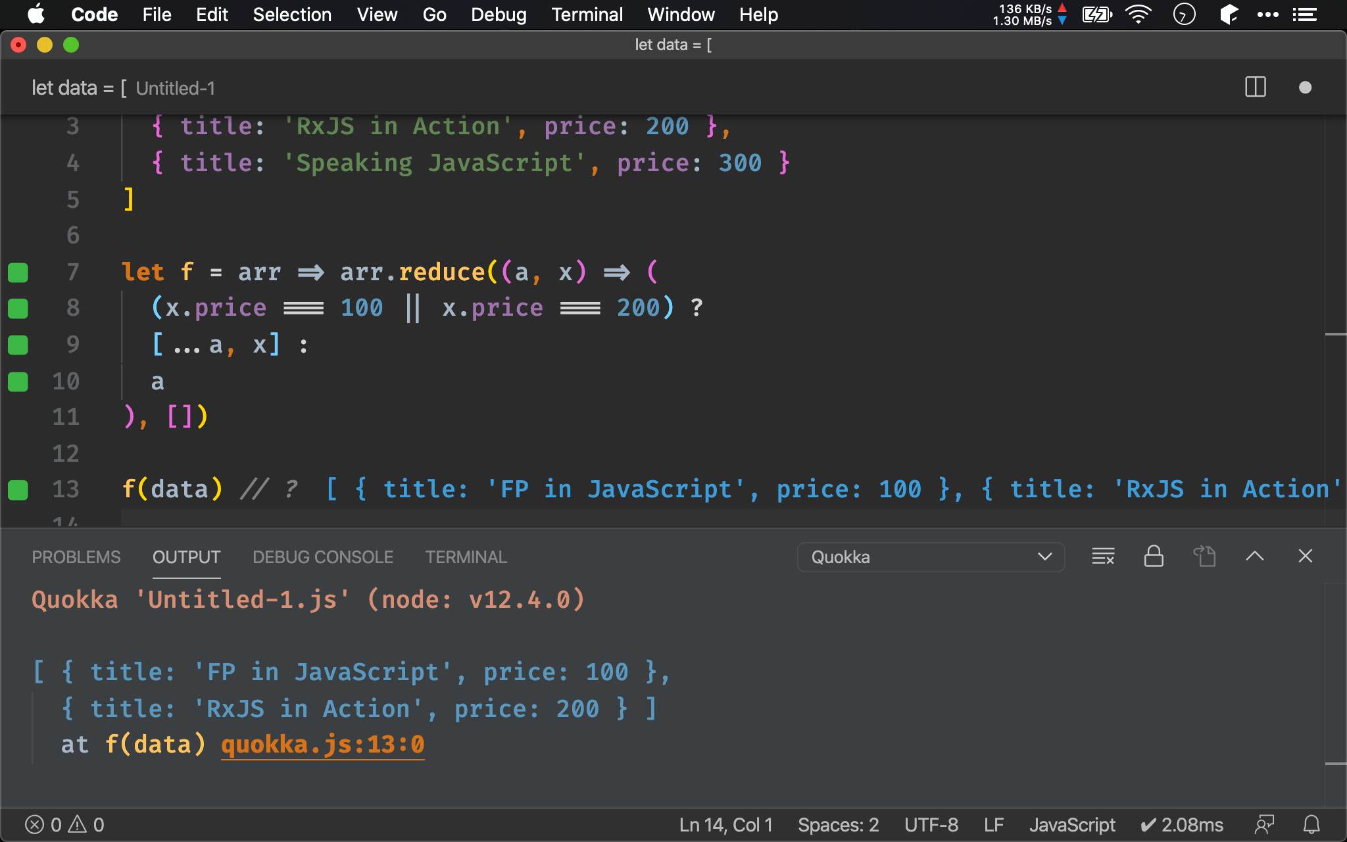This screenshot has height=842, width=1347.
Task: Open the Selection menu
Action: click(x=292, y=14)
